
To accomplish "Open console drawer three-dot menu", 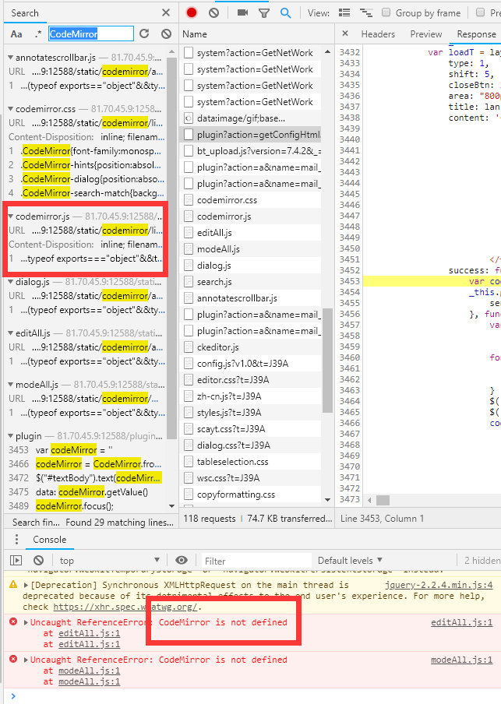I will pos(16,539).
